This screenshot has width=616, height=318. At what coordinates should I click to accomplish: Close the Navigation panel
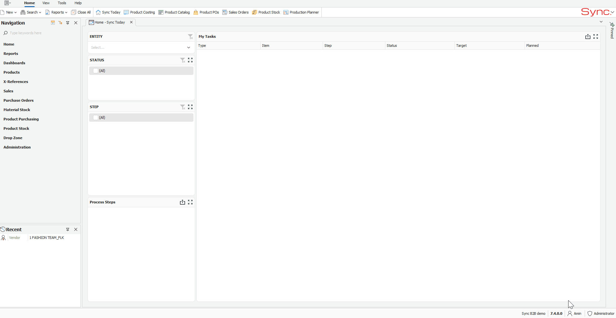point(76,23)
